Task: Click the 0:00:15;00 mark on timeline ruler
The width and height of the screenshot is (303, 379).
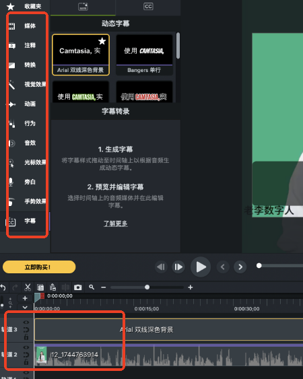Action: pos(147,309)
